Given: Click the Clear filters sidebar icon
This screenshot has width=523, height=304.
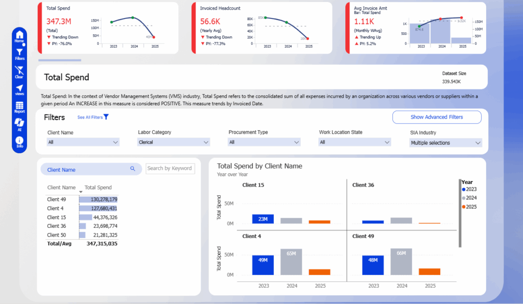Looking at the screenshot, I should pyautogui.click(x=19, y=72).
